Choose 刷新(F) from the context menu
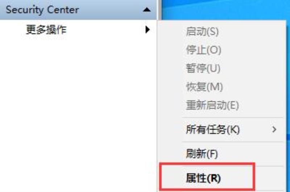 click(x=202, y=153)
